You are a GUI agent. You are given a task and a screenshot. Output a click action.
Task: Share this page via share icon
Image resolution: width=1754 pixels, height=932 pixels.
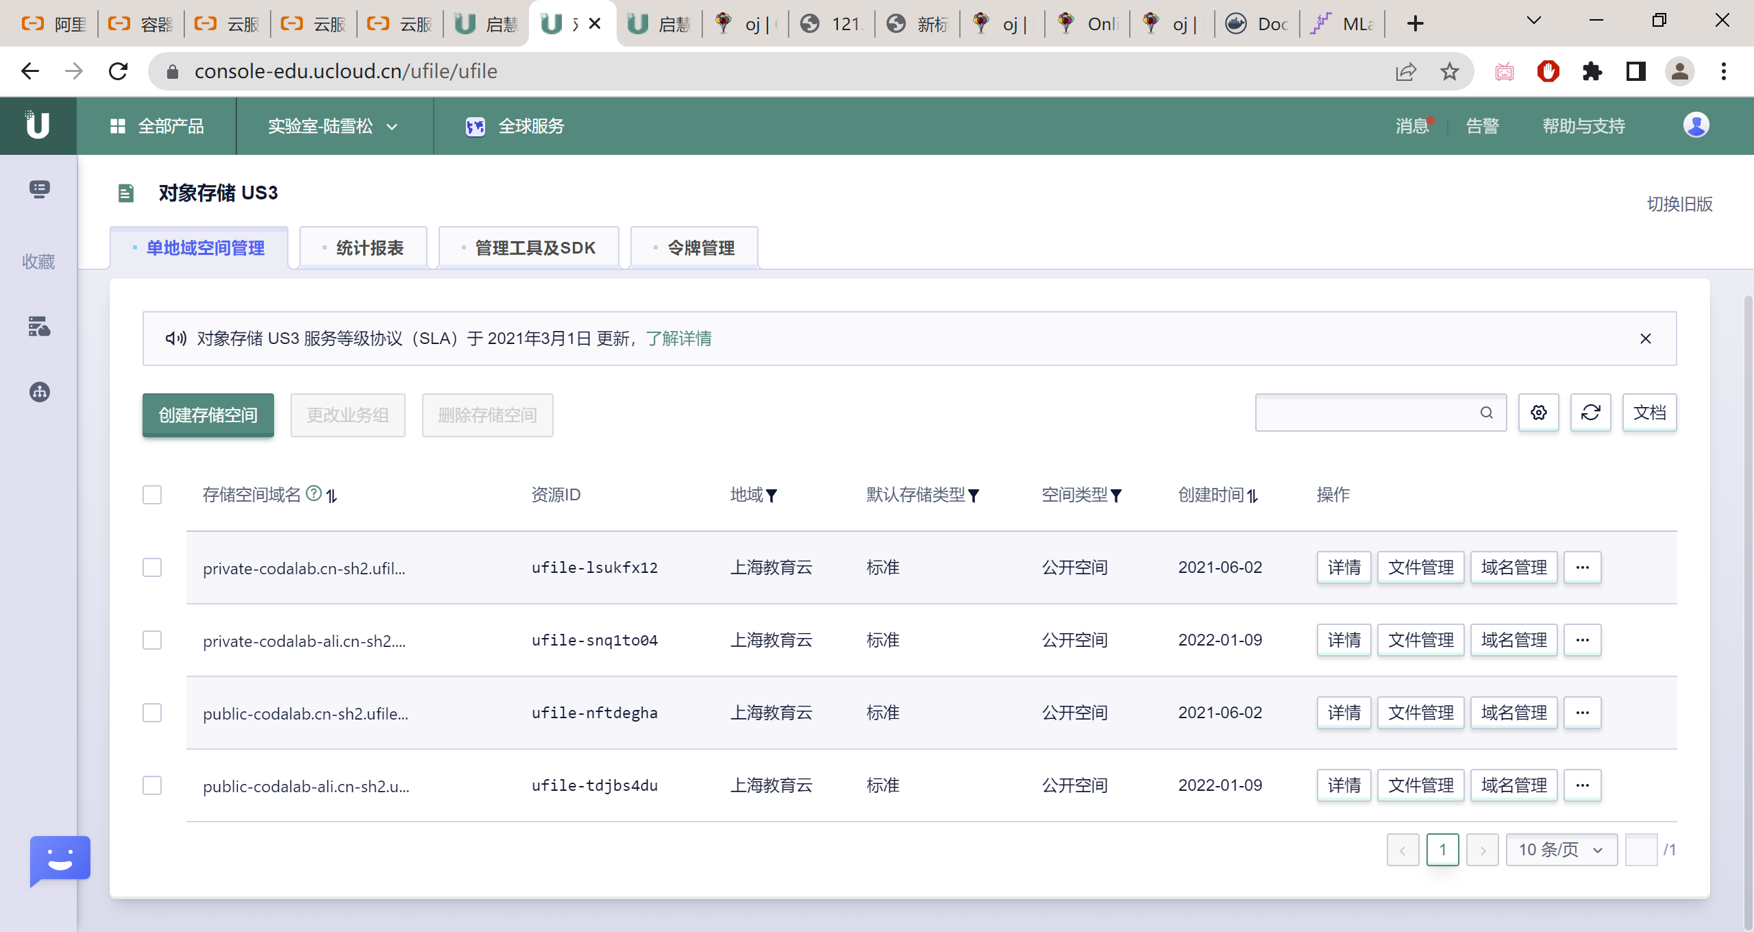point(1405,71)
